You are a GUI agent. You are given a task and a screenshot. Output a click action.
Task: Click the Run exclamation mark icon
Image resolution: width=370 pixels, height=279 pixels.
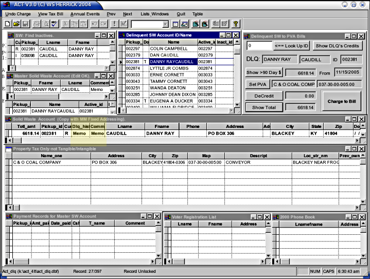(114, 24)
